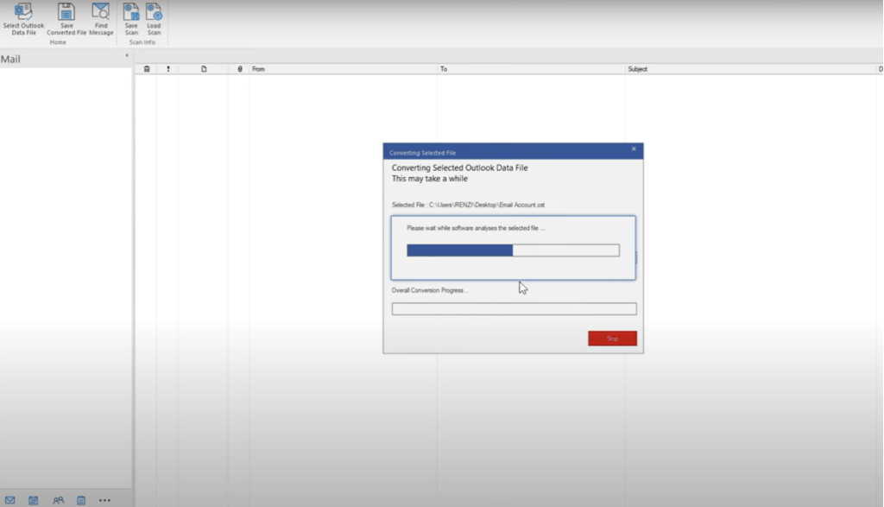The image size is (884, 507).
Task: Click the Save Scan icon
Action: tap(131, 12)
